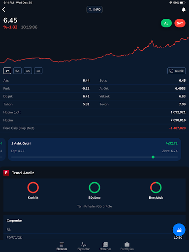Click the green Dip-Zirve range indicator dot
189x252 pixels.
click(153, 157)
